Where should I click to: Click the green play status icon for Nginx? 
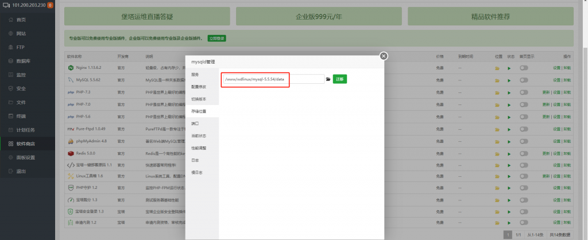pyautogui.click(x=509, y=68)
